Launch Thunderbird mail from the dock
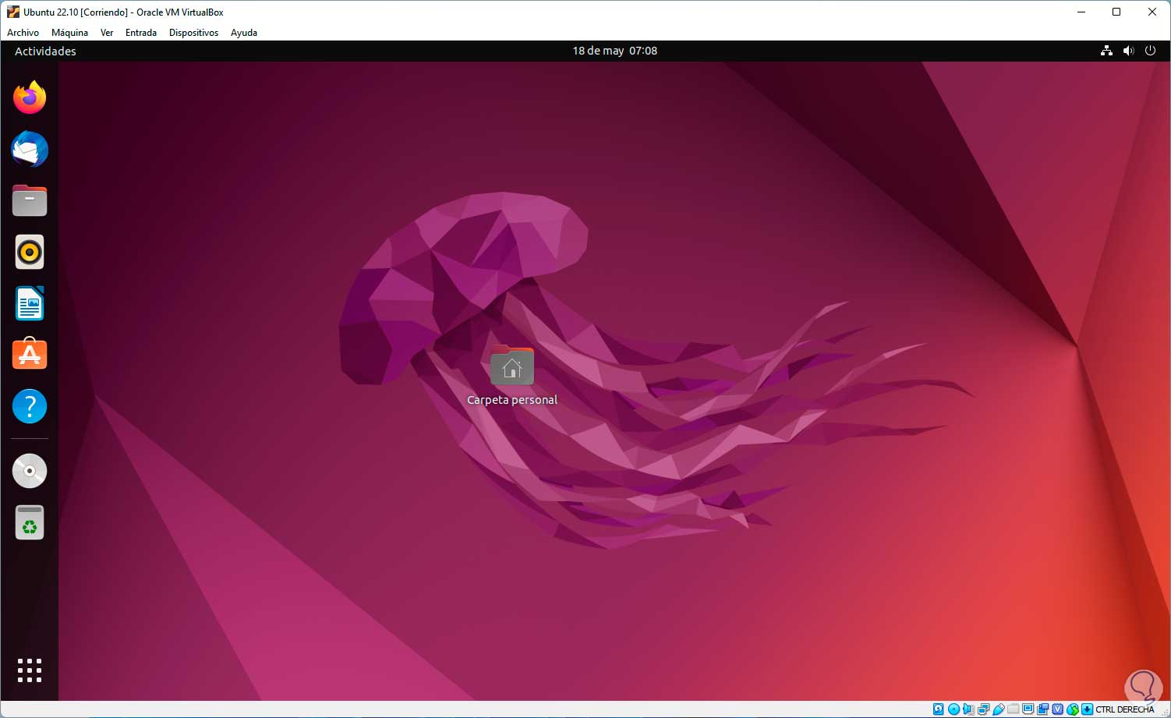Screen dimensions: 1171x718 click(x=30, y=149)
